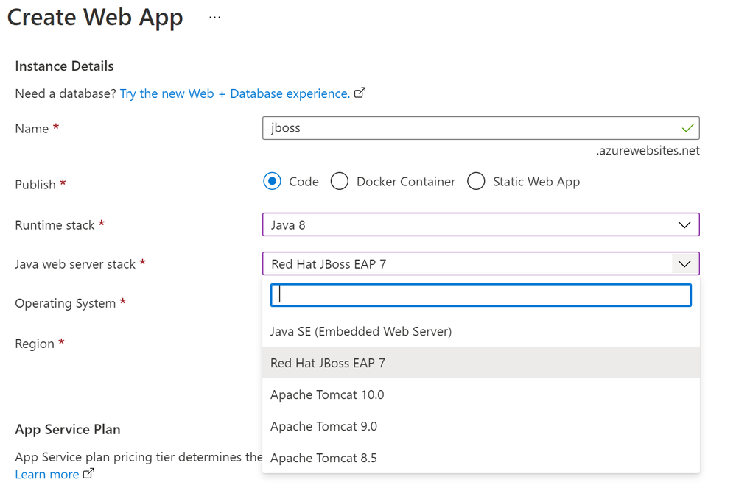
Task: Click the Java web server stack label
Action: [75, 263]
